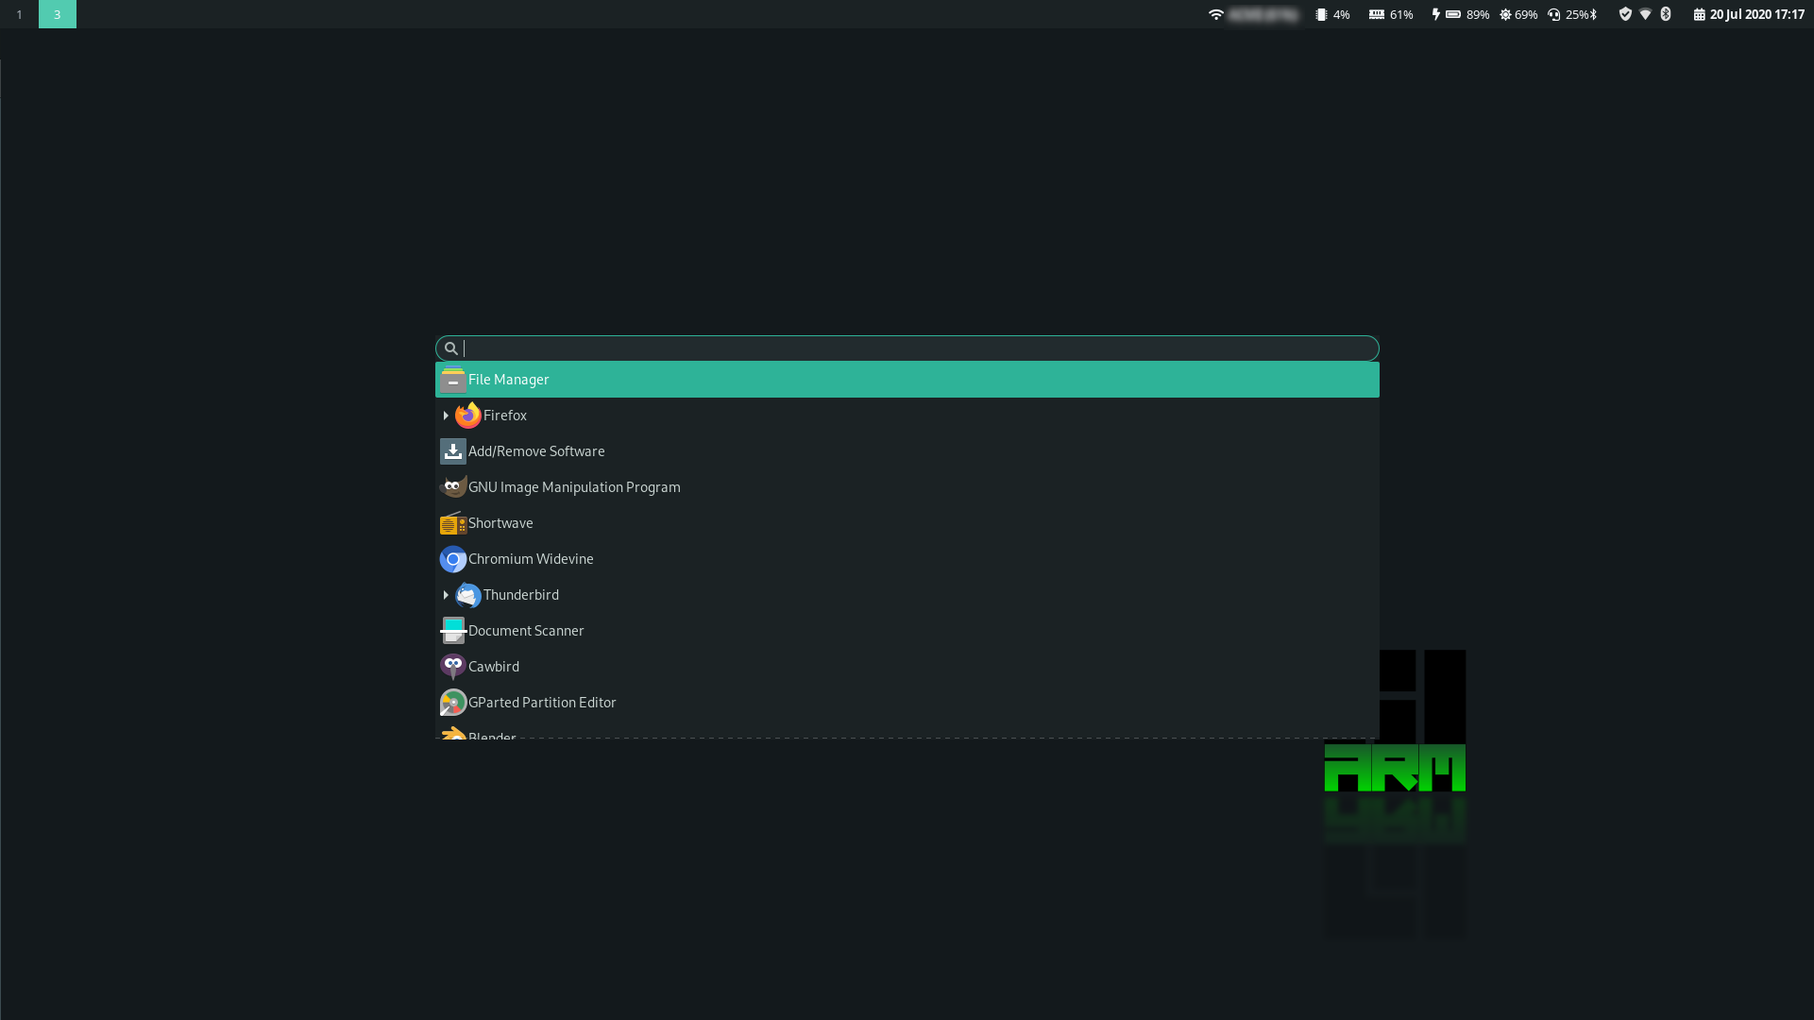Open headphone volume 25% indicator
The height and width of the screenshot is (1020, 1814).
click(x=1568, y=14)
